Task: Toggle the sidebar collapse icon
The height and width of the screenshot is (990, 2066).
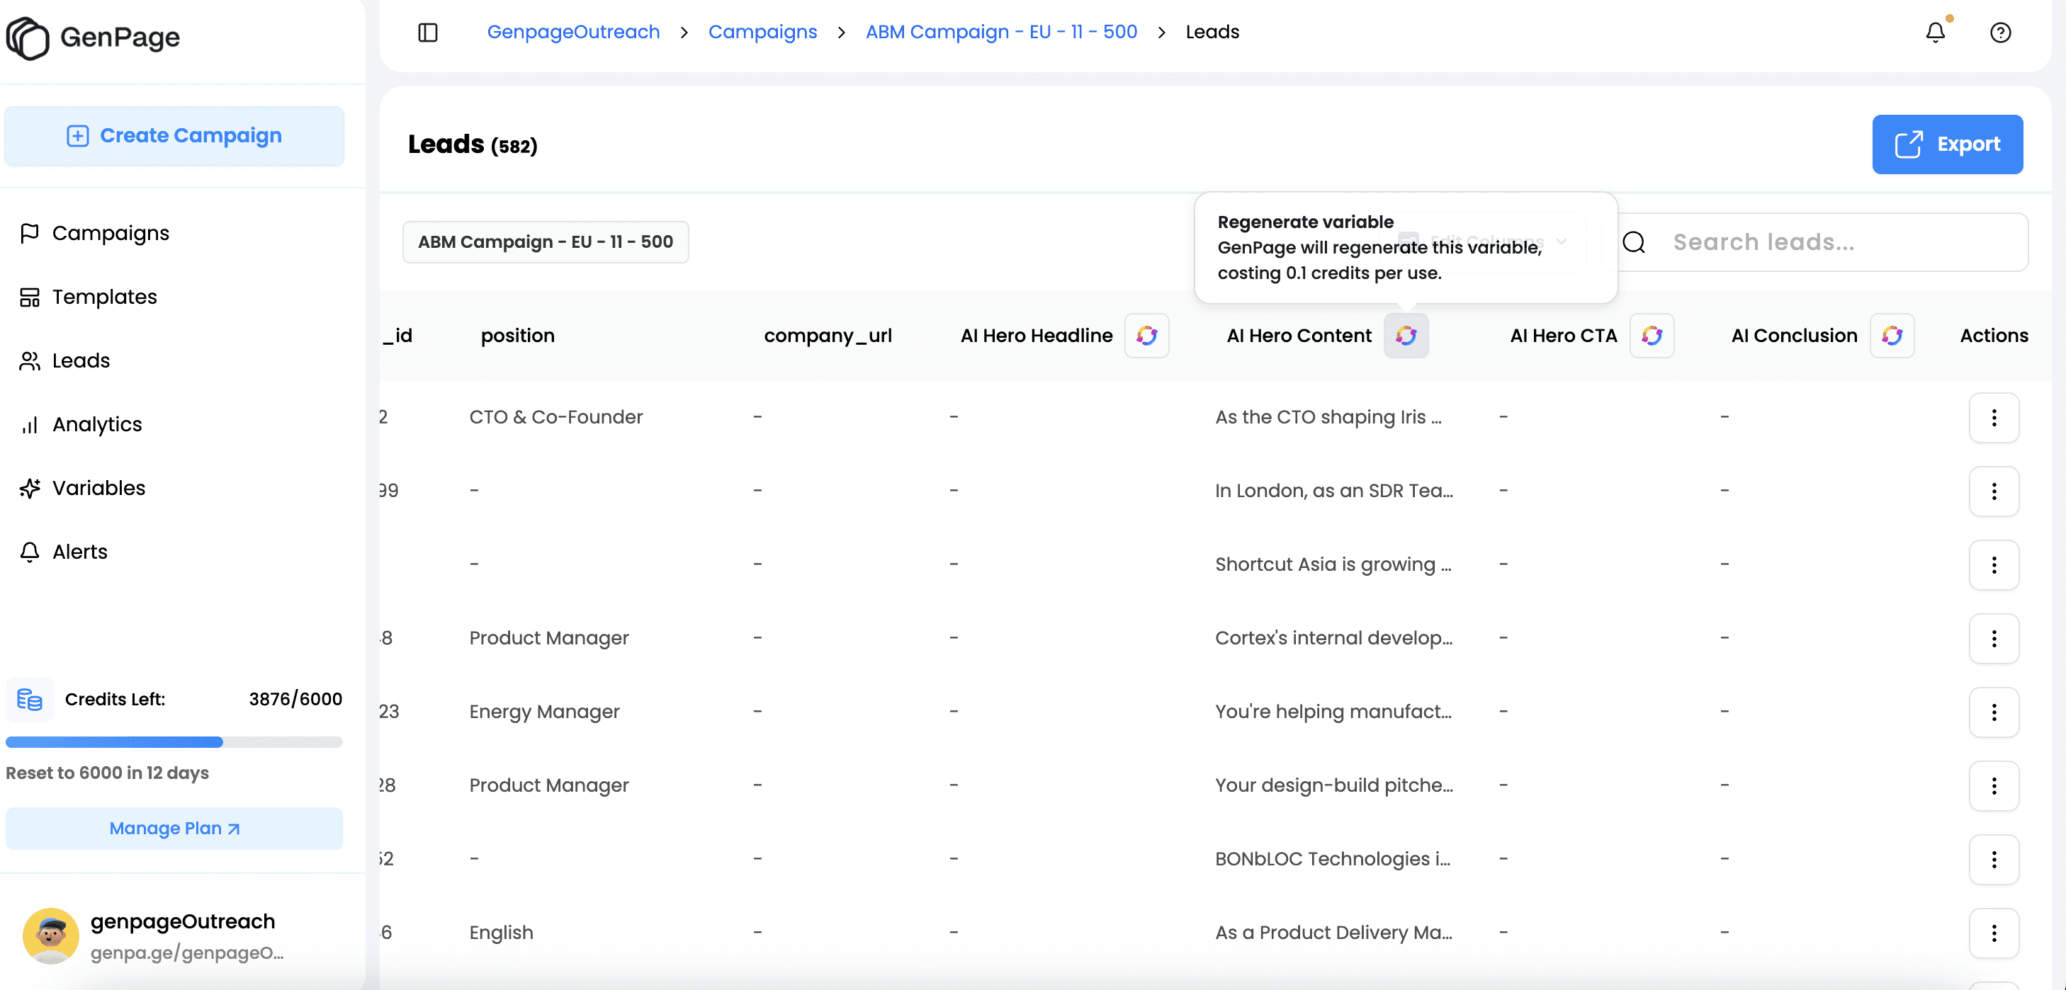Action: tap(427, 32)
